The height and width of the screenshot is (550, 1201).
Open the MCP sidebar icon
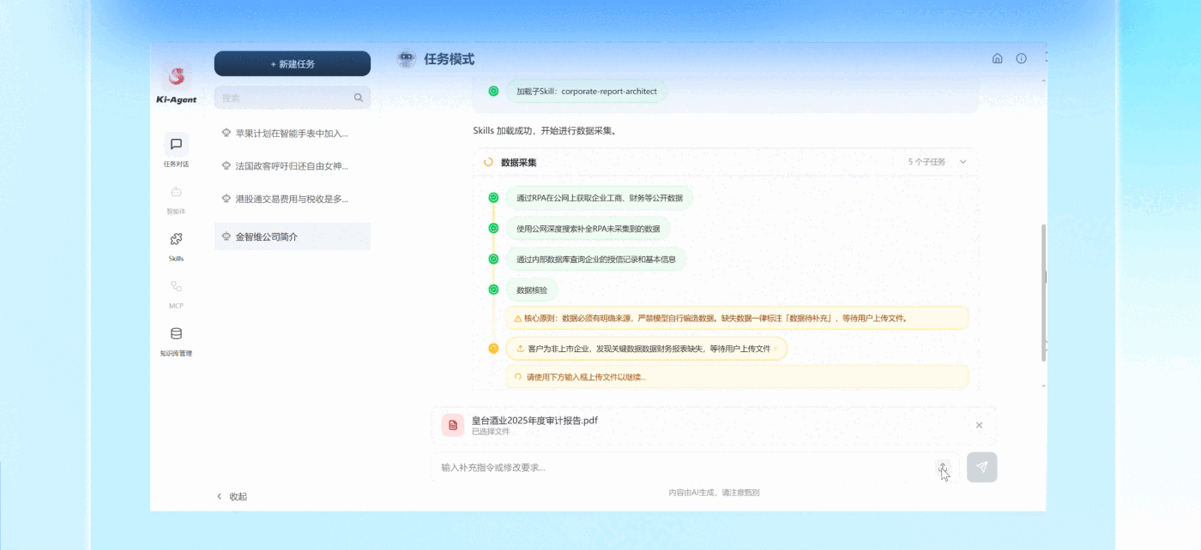click(x=176, y=286)
